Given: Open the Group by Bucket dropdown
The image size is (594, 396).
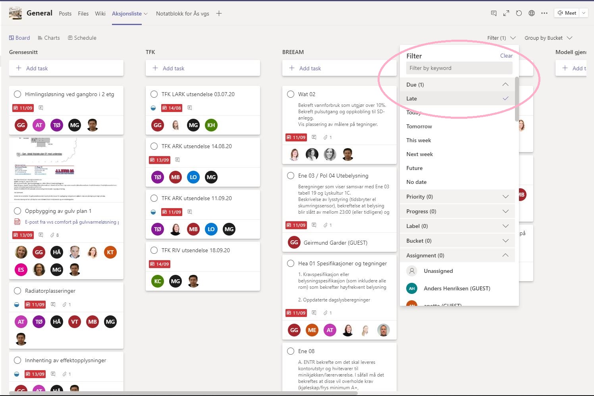Looking at the screenshot, I should click(x=548, y=38).
